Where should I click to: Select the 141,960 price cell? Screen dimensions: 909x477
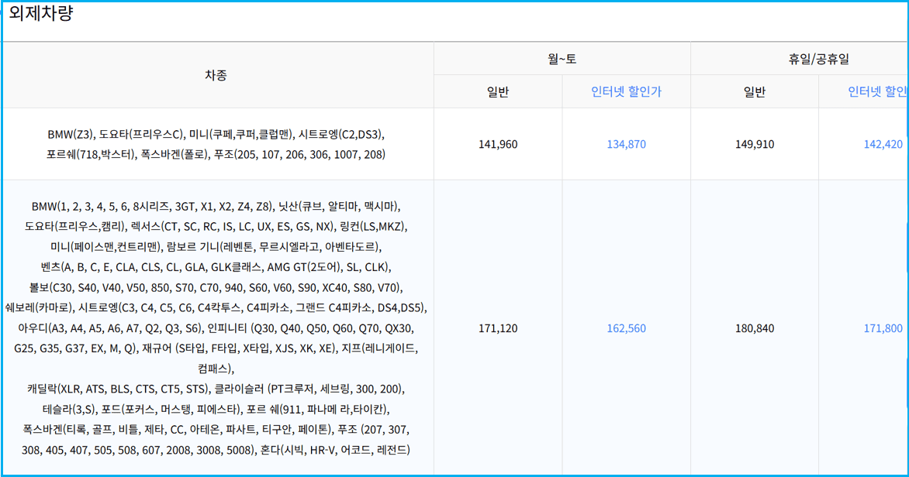(498, 144)
